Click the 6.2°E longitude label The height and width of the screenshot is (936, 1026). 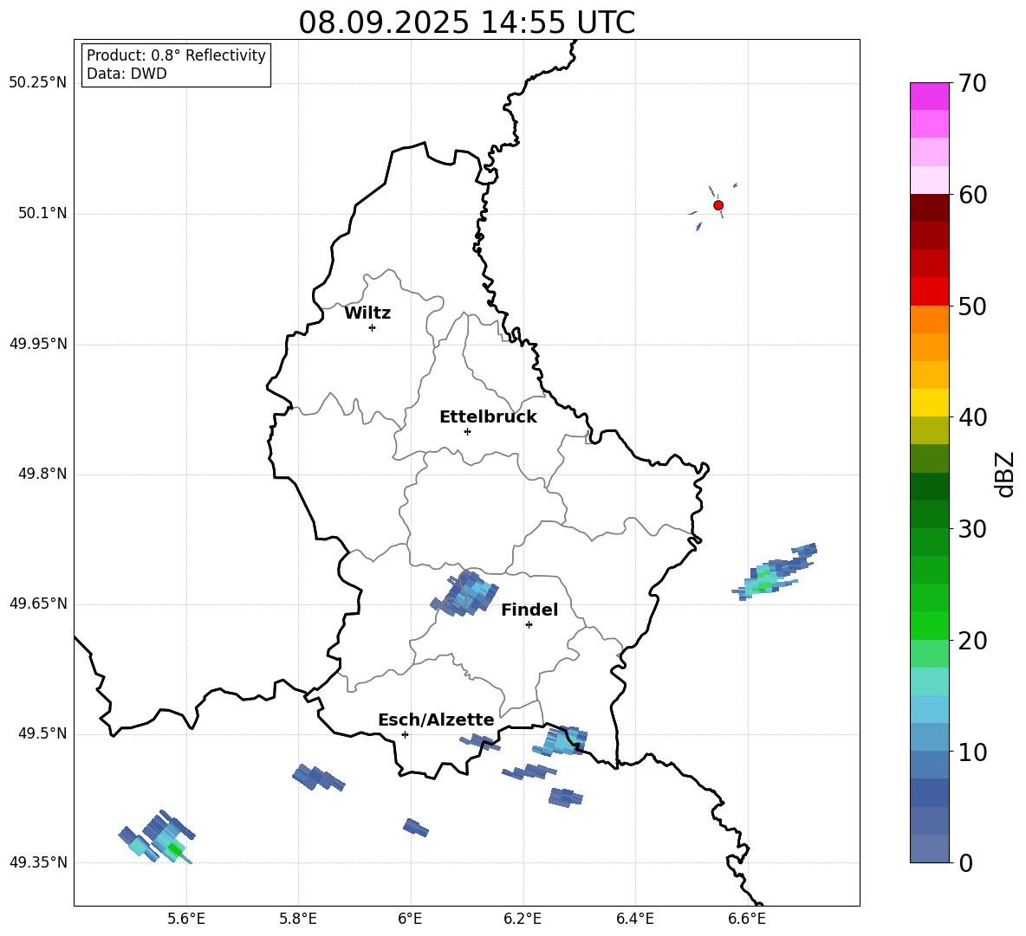click(523, 920)
